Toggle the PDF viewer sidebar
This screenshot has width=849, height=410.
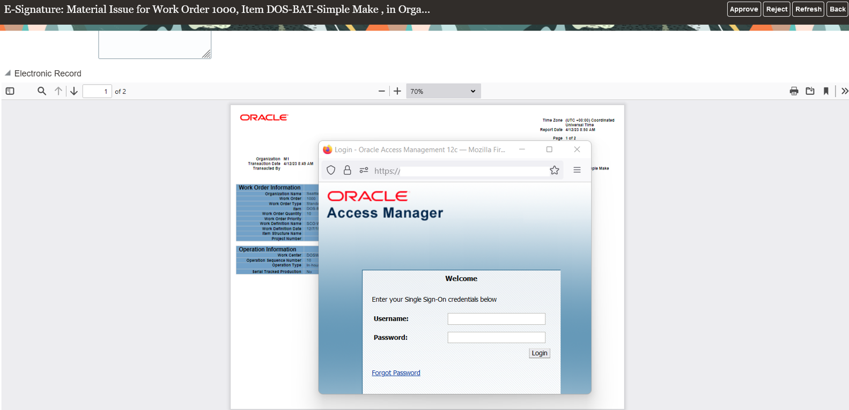(10, 91)
